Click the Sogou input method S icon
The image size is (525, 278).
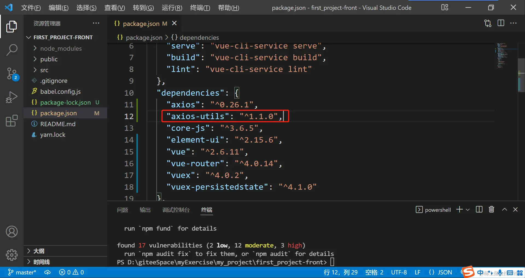(x=468, y=271)
